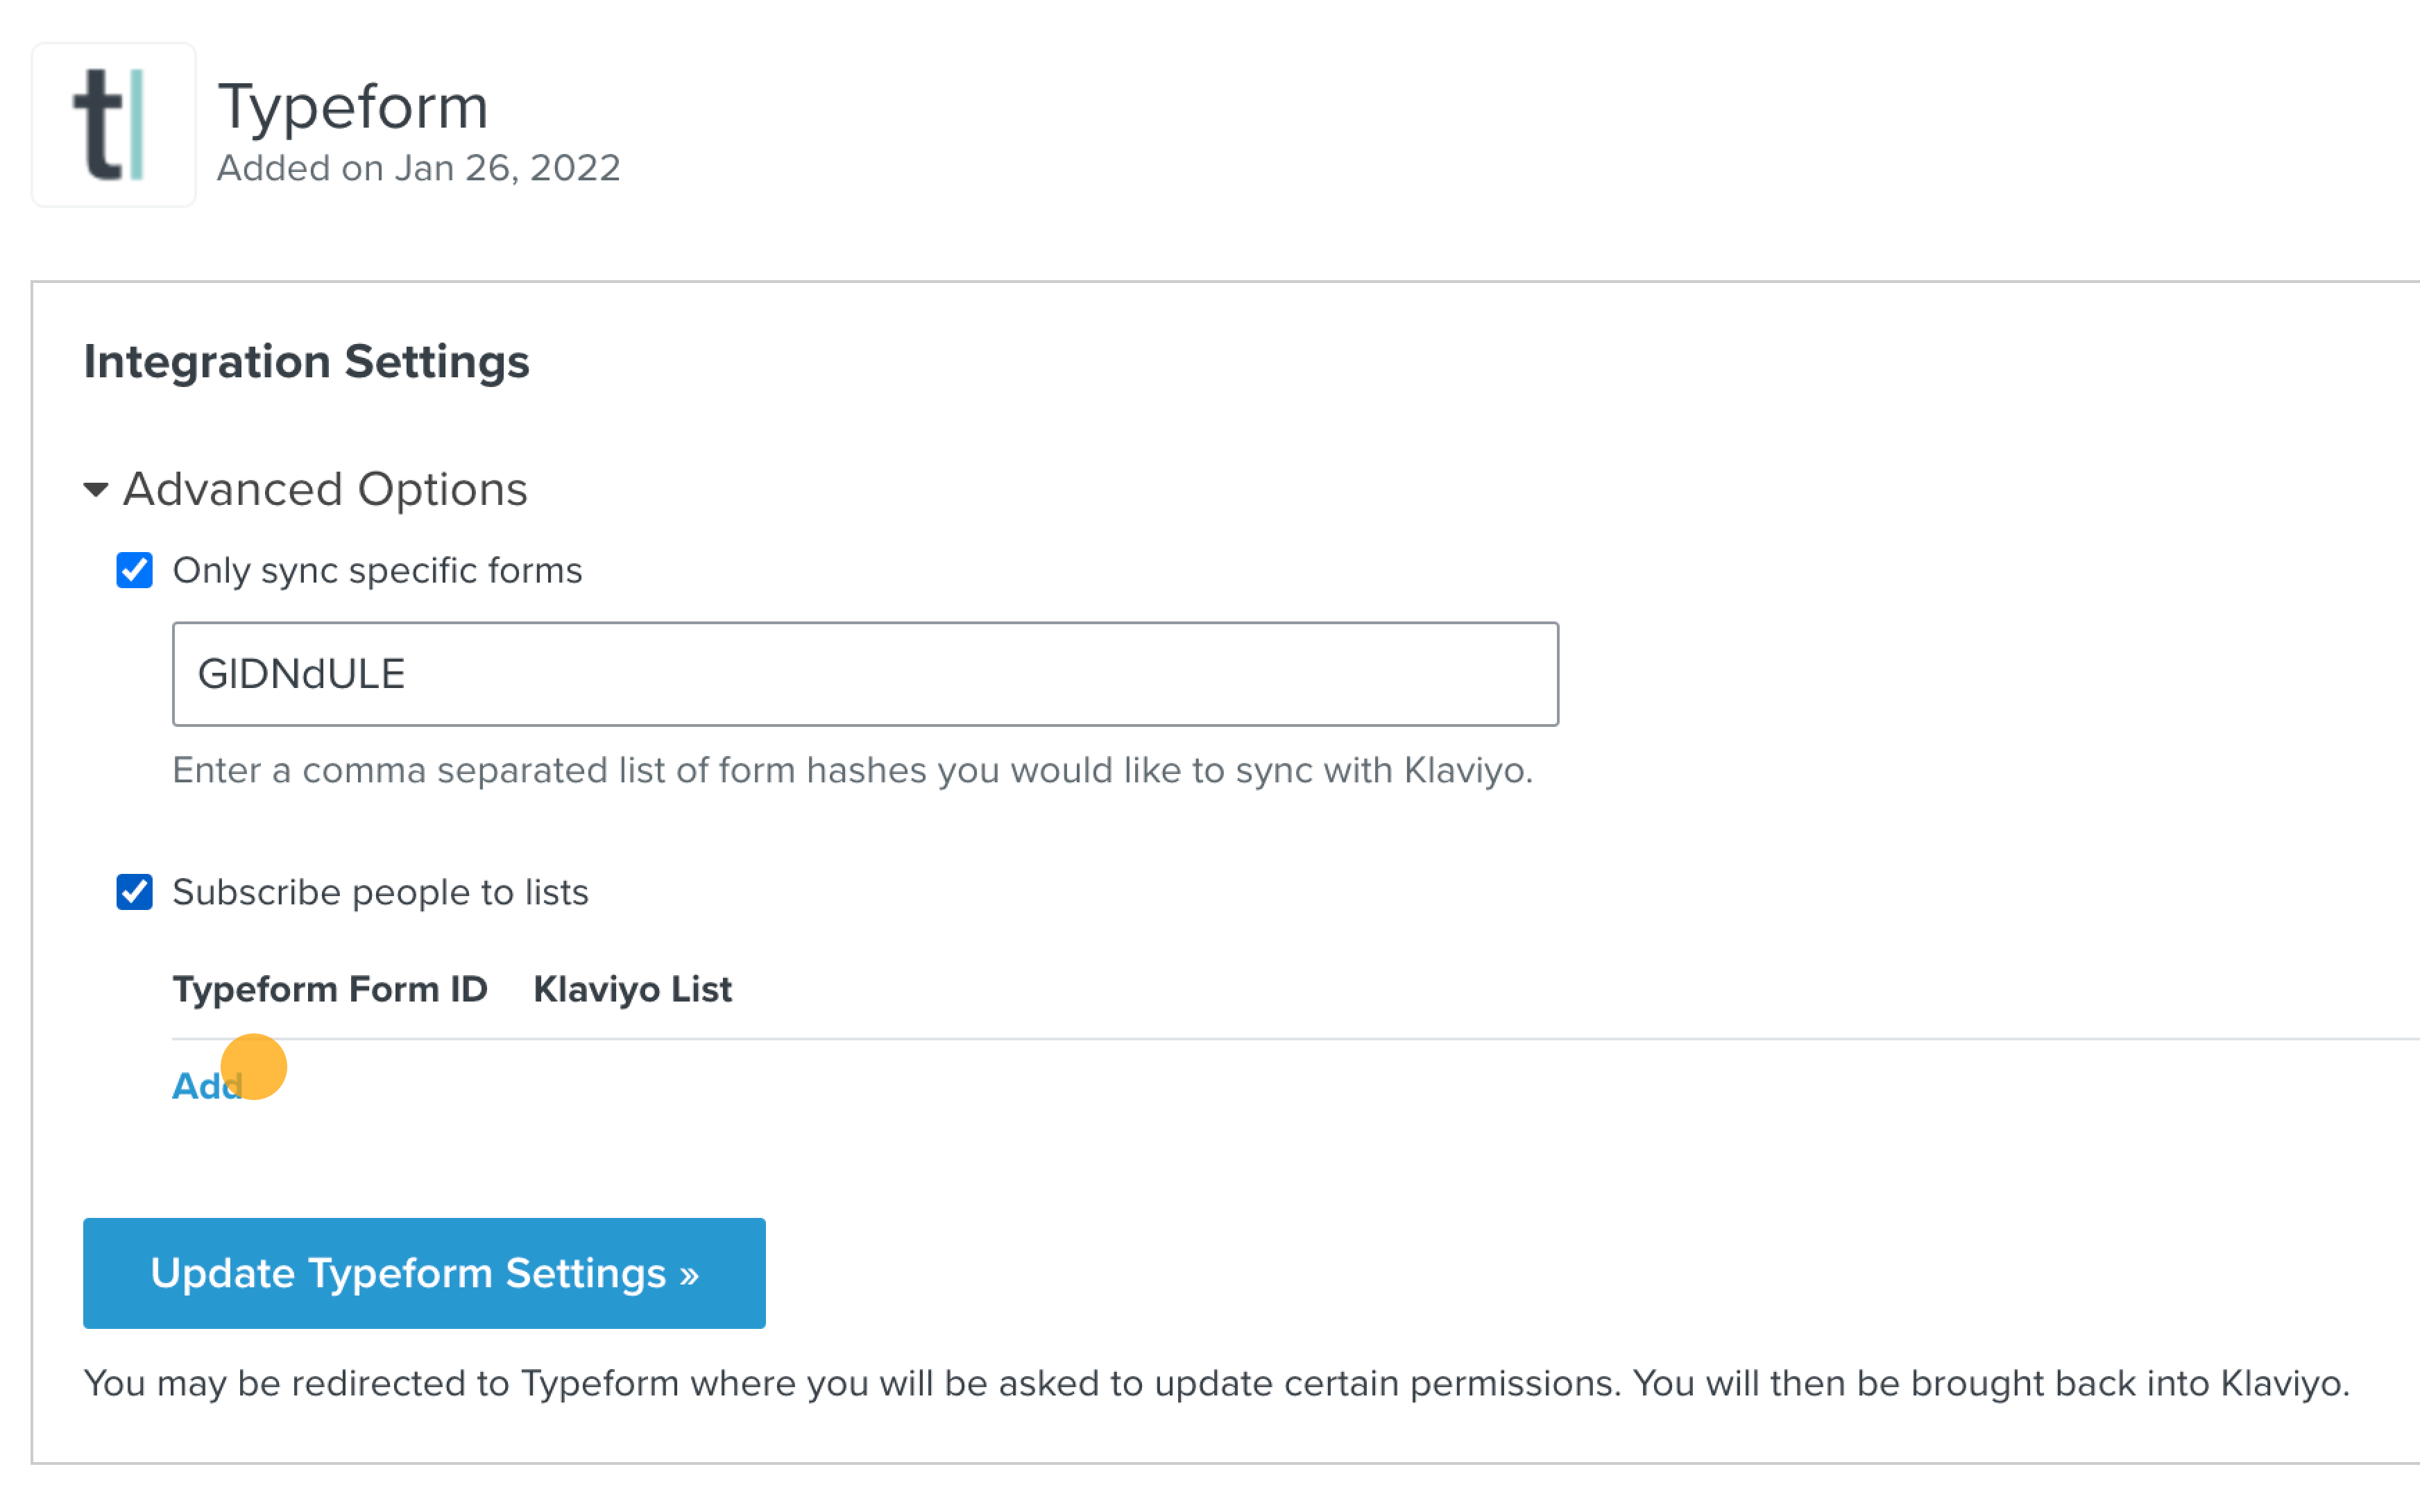
Task: Click the Add link under Typeform Form ID
Action: click(x=207, y=1086)
